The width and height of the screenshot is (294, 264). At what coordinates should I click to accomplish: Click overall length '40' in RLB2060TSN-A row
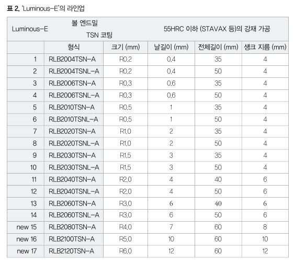[218, 203]
